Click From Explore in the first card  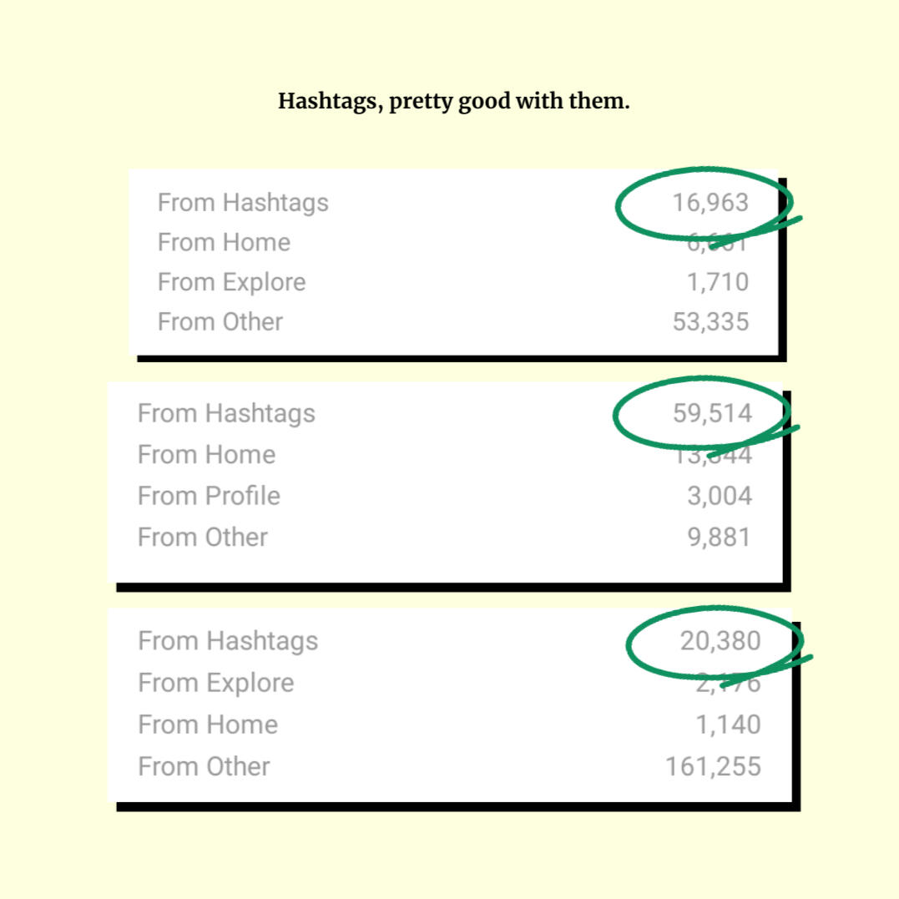click(231, 282)
